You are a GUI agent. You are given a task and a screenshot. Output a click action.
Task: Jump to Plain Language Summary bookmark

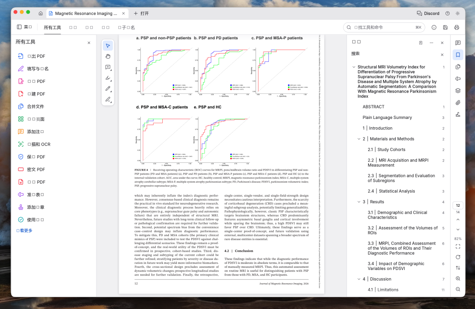(387, 117)
